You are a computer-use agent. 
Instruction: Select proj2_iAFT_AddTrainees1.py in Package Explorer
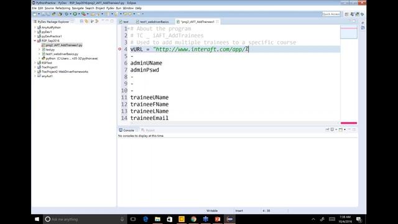[64, 45]
